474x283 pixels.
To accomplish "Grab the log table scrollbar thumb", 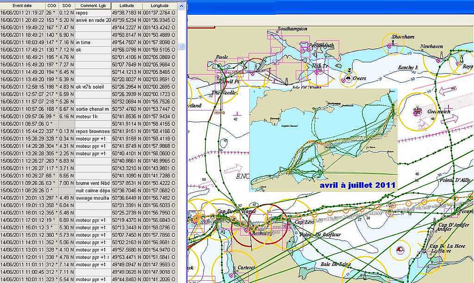I will tap(181, 46).
